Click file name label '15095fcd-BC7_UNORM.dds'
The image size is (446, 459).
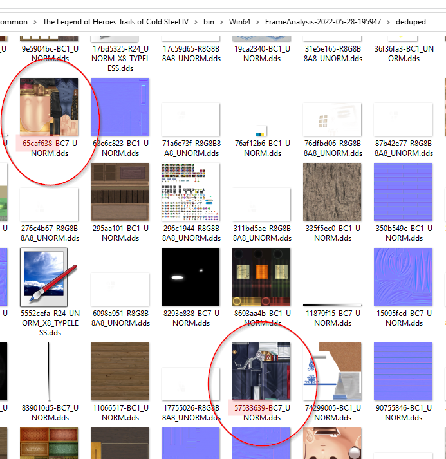pyautogui.click(x=404, y=318)
